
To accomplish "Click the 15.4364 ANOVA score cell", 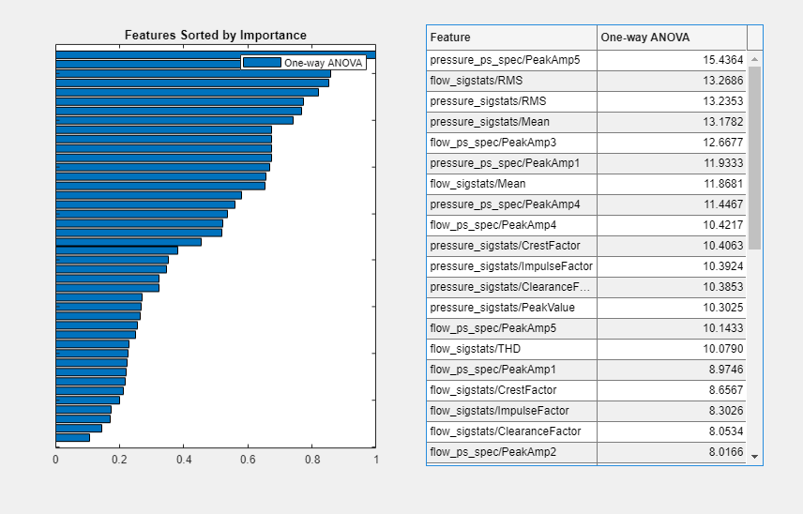I will tap(672, 60).
